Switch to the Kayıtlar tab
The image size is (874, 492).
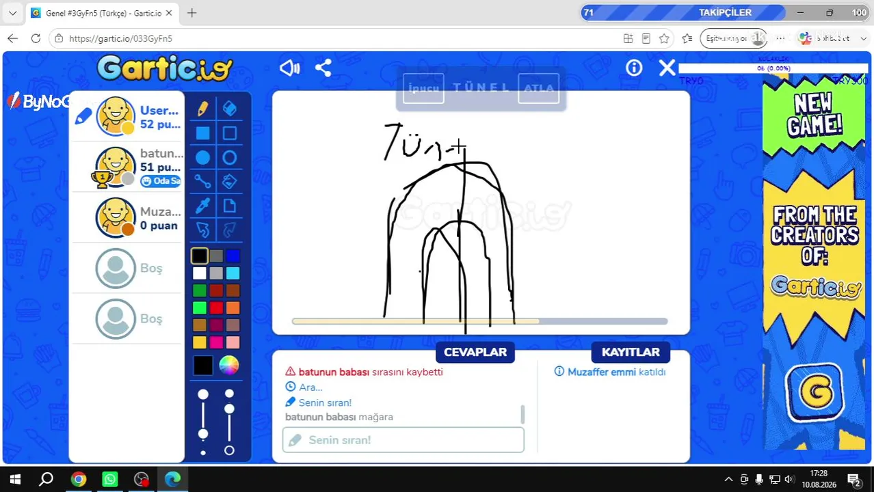pyautogui.click(x=631, y=352)
